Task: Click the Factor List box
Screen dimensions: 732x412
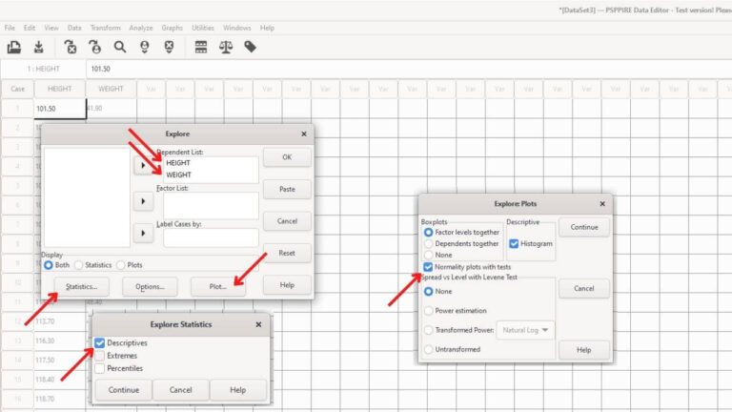Action: [211, 206]
